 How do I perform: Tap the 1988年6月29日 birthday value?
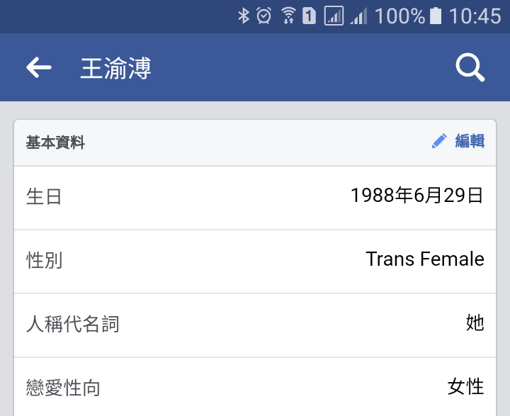coord(417,196)
